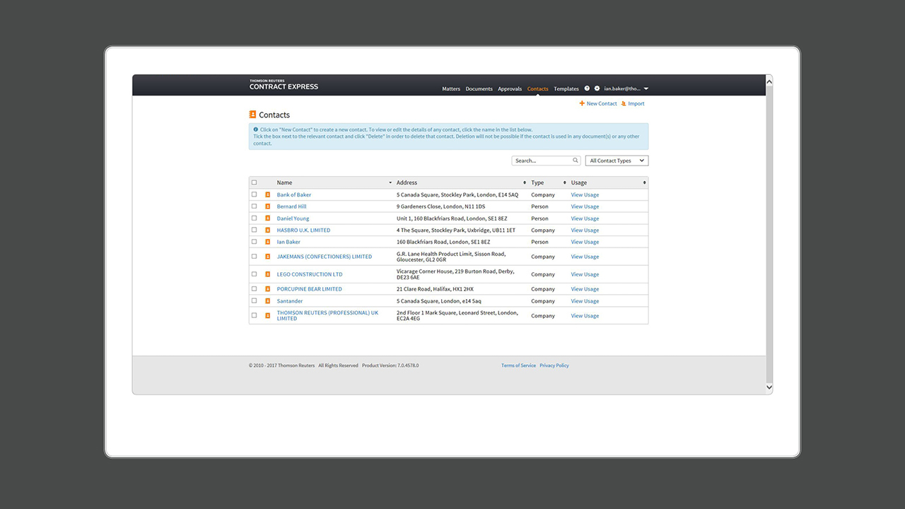Tick the checkbox for PORCUPINE BEAR LIMITED
Screen dimensions: 905x509
point(255,289)
